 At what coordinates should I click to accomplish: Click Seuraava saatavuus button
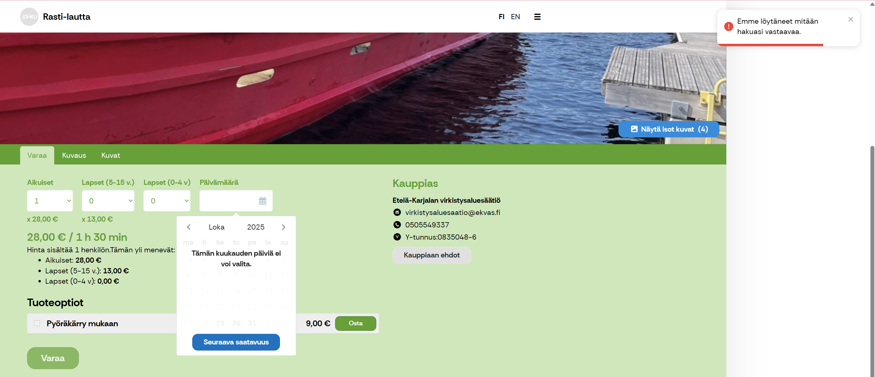[x=236, y=342]
